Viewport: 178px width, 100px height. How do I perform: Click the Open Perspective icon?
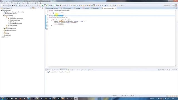[173, 5]
